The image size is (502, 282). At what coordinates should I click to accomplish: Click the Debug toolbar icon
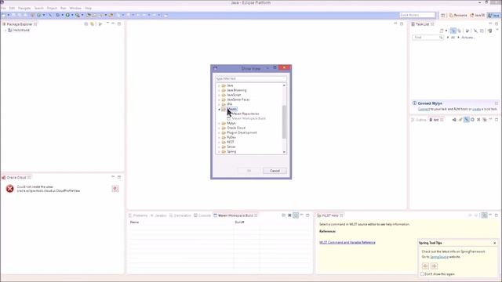[57, 15]
